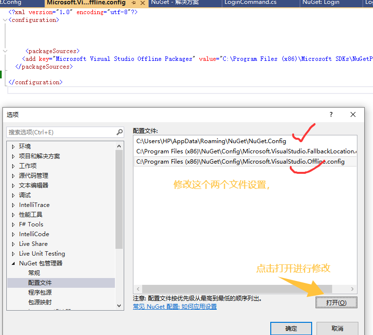Image resolution: width=373 pixels, height=335 pixels.
Task: Expand the 调试 tree node
Action: [13, 195]
